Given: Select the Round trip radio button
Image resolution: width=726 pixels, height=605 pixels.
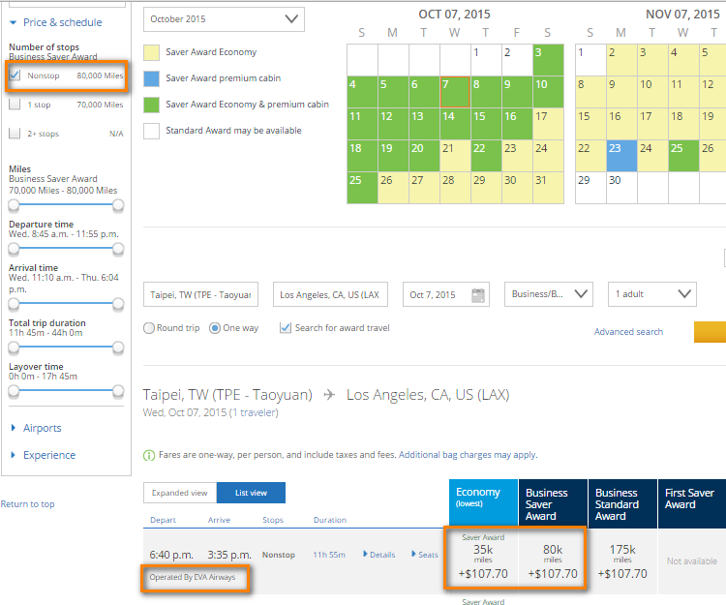Looking at the screenshot, I should point(149,328).
